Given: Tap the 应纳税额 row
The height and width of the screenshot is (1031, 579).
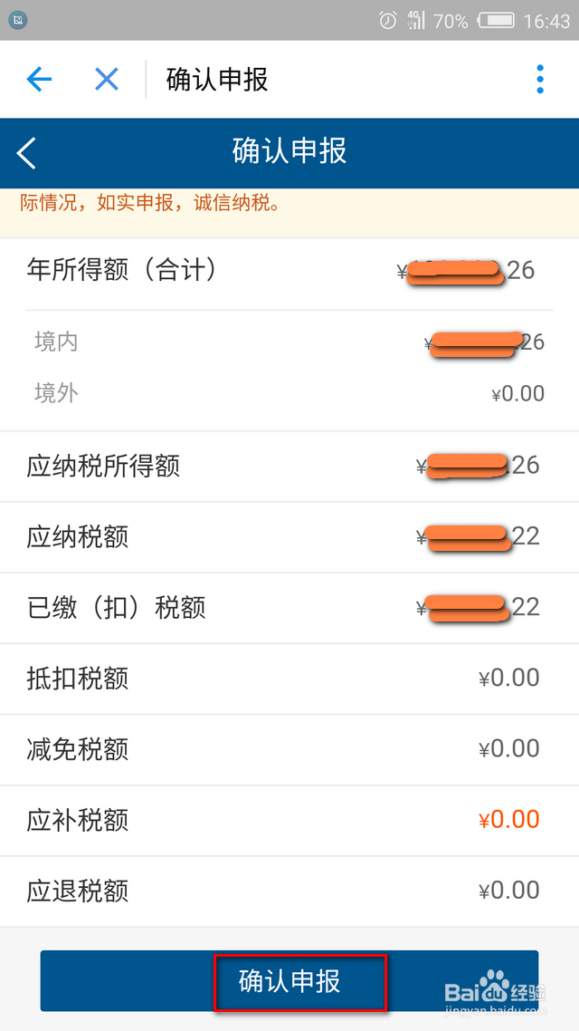Looking at the screenshot, I should coord(289,536).
